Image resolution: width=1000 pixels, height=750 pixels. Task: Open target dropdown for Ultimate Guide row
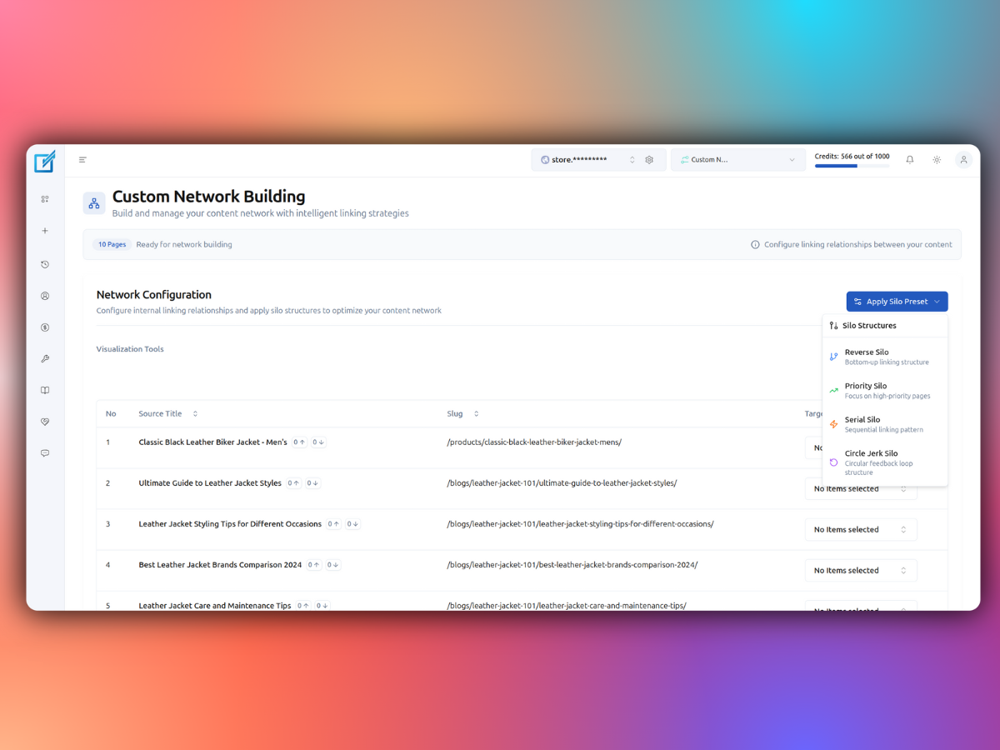(x=861, y=489)
